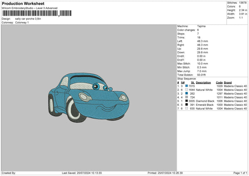Select the Natural White swatch in stop 2
Viewport: 249px width, 176px height.
(188, 90)
